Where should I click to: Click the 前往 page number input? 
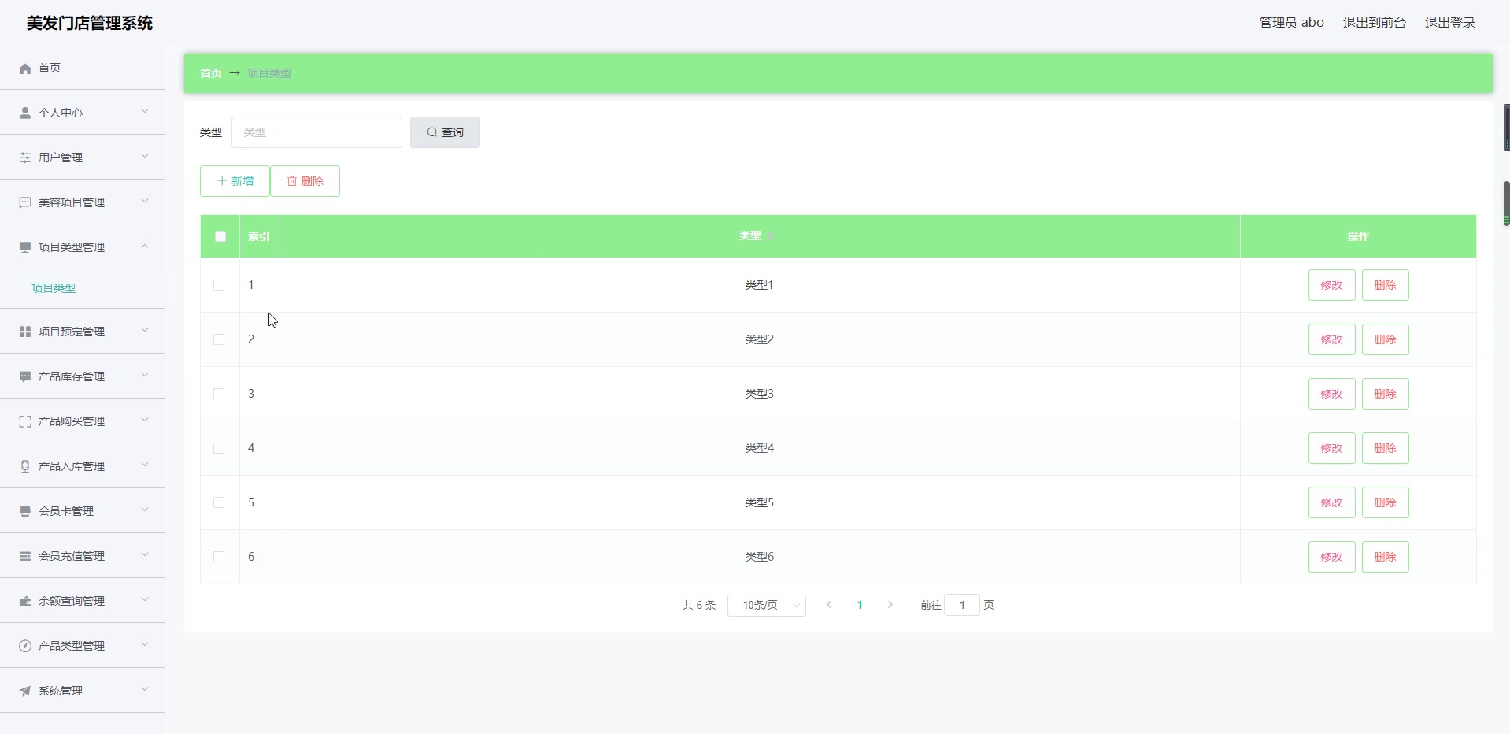pyautogui.click(x=962, y=605)
